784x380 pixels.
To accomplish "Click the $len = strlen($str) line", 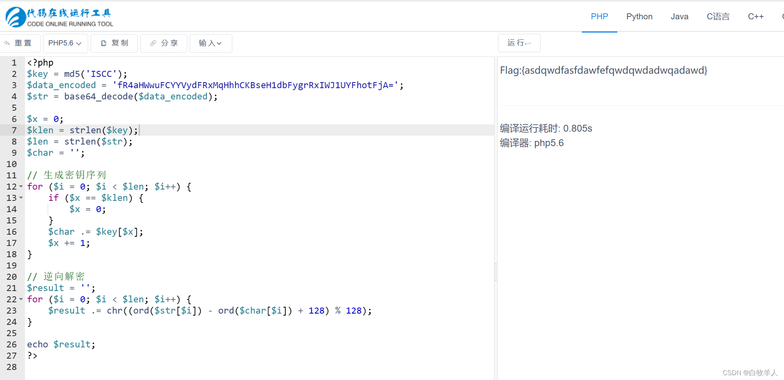I will point(80,141).
